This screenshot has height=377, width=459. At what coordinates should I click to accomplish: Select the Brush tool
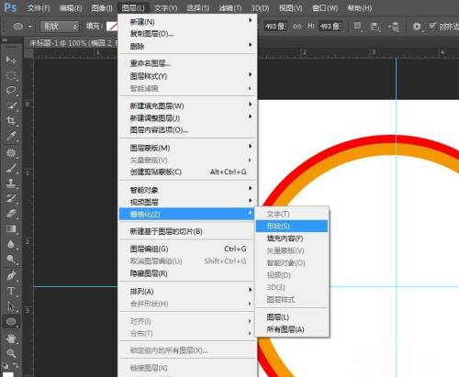pos(11,168)
